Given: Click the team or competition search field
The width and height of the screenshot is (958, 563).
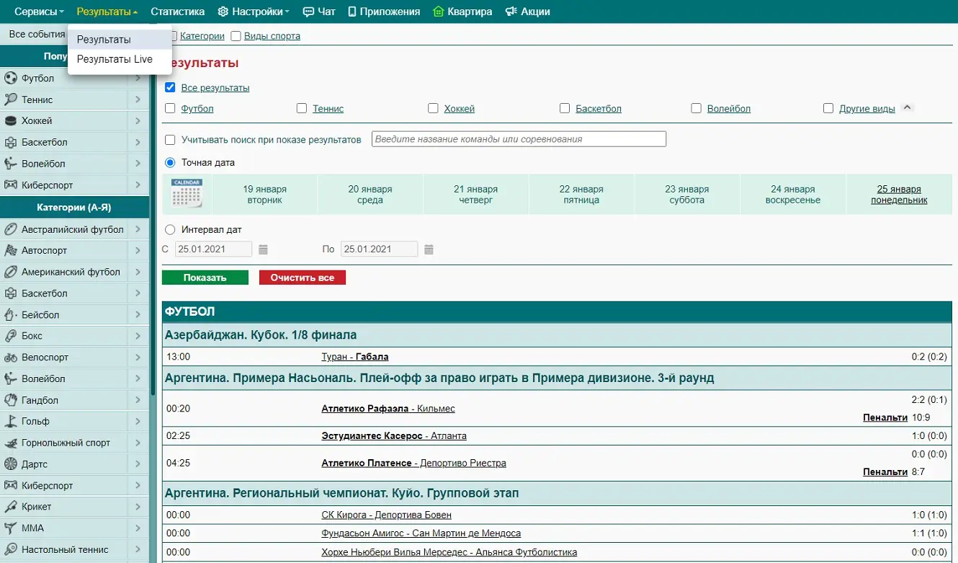Looking at the screenshot, I should (x=519, y=139).
